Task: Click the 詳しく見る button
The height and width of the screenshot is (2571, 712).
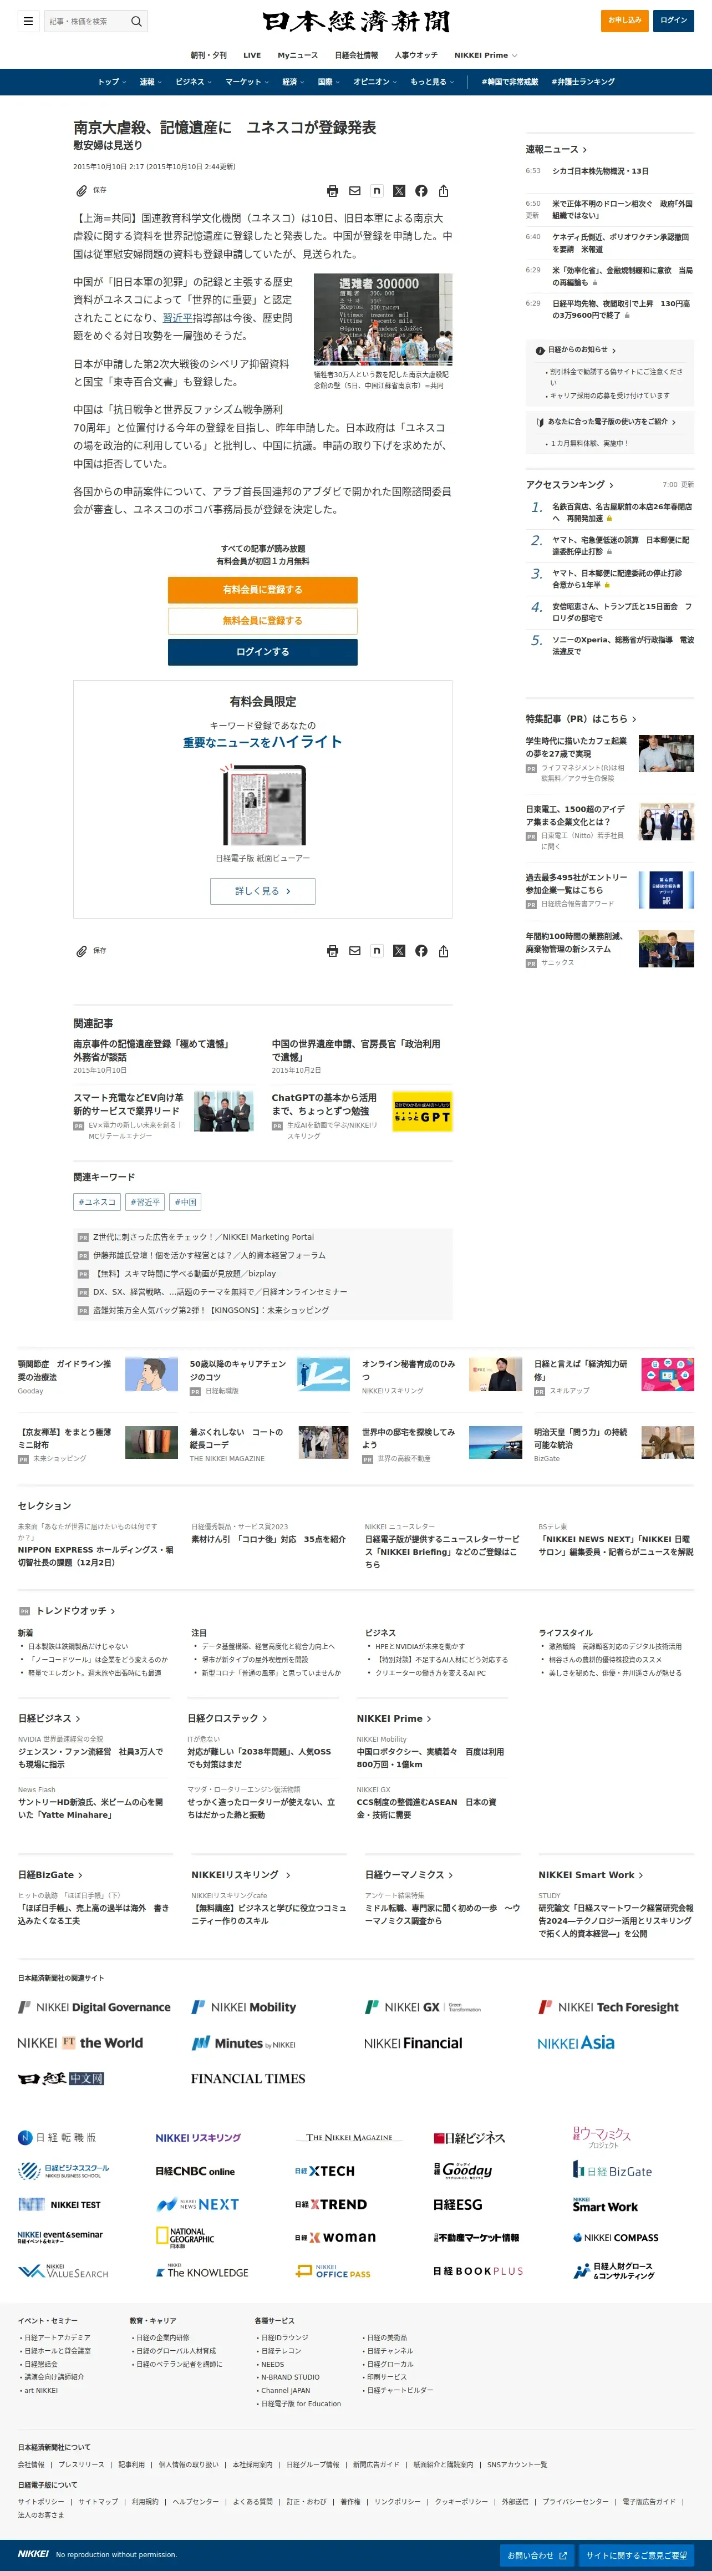Action: pyautogui.click(x=262, y=891)
